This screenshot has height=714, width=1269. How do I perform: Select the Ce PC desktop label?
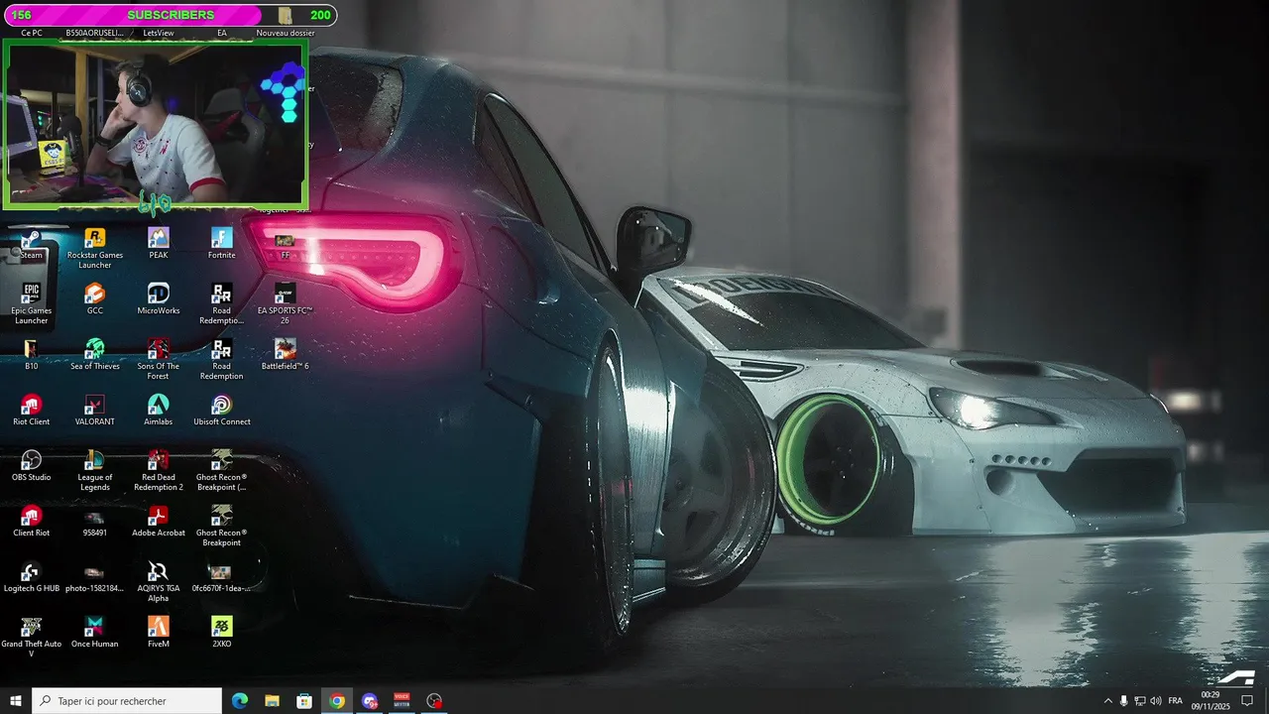tap(32, 33)
